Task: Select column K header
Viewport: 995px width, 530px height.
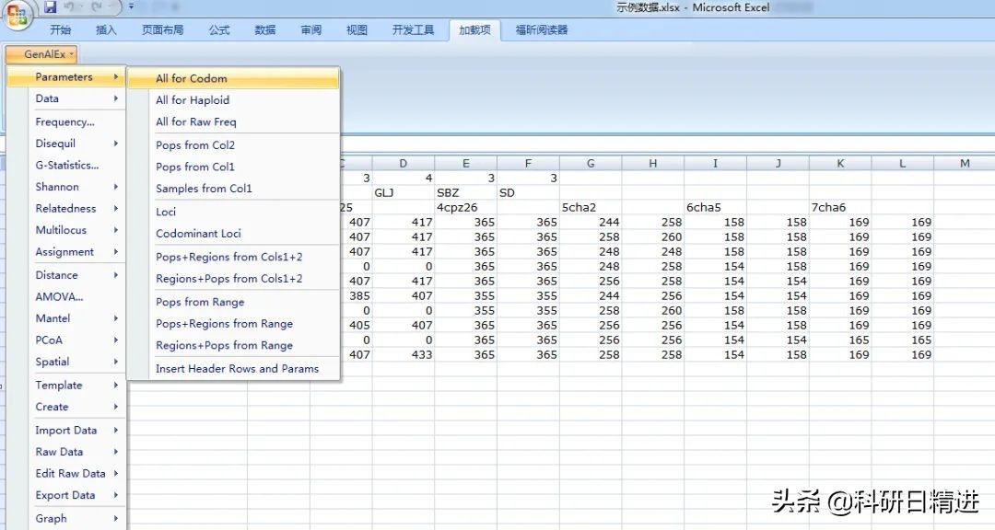Action: tap(840, 163)
